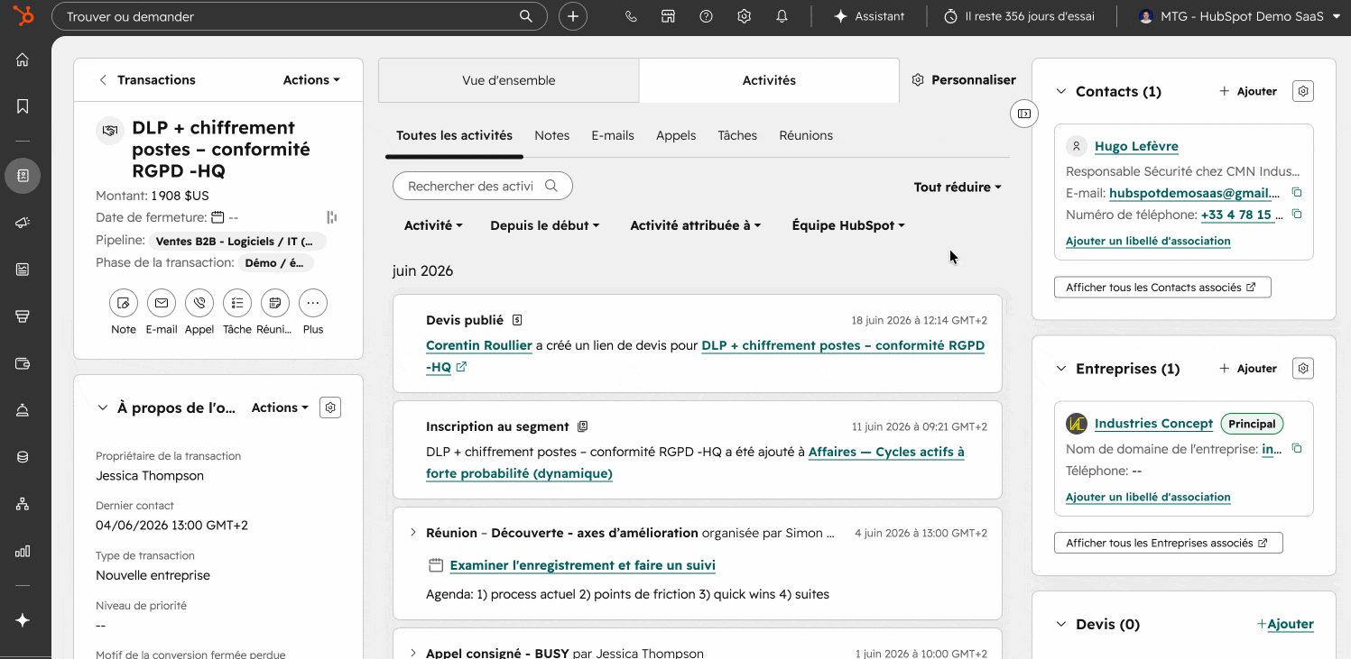Click the HubSpot sprocket logo

click(x=23, y=16)
